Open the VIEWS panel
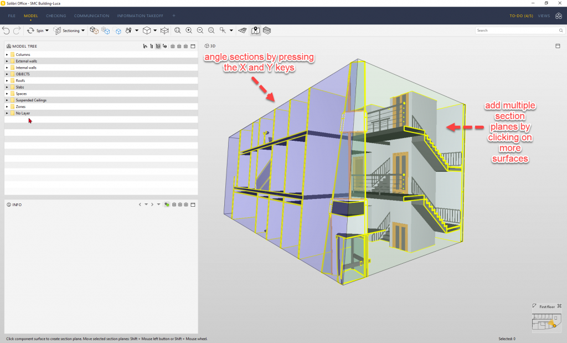 544,16
